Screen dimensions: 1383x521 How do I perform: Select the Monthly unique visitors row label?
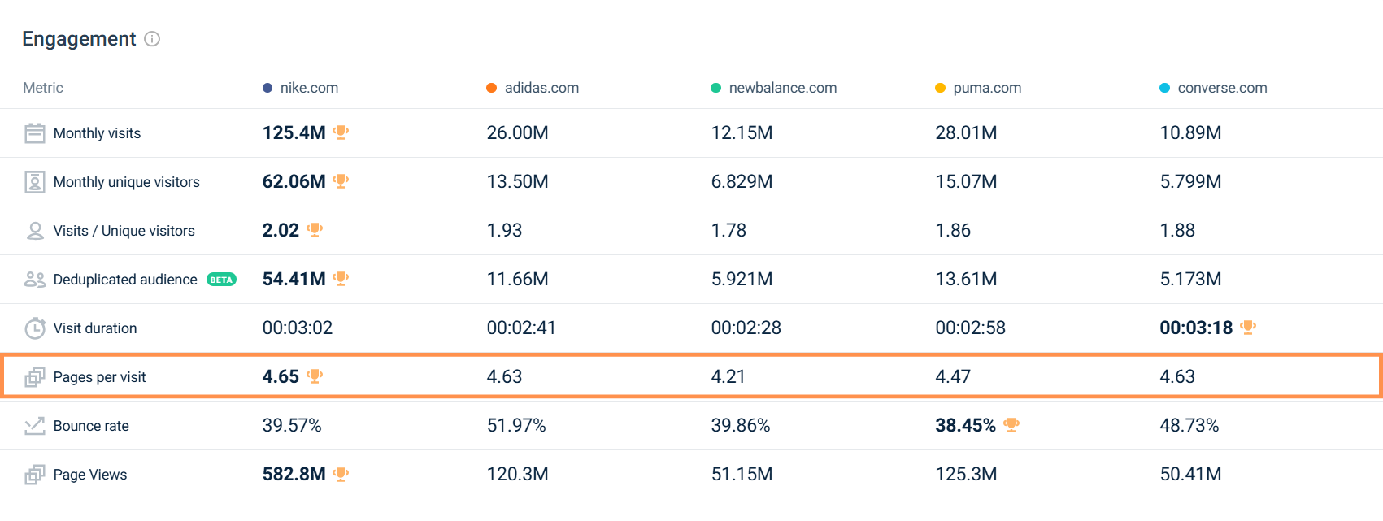(126, 182)
